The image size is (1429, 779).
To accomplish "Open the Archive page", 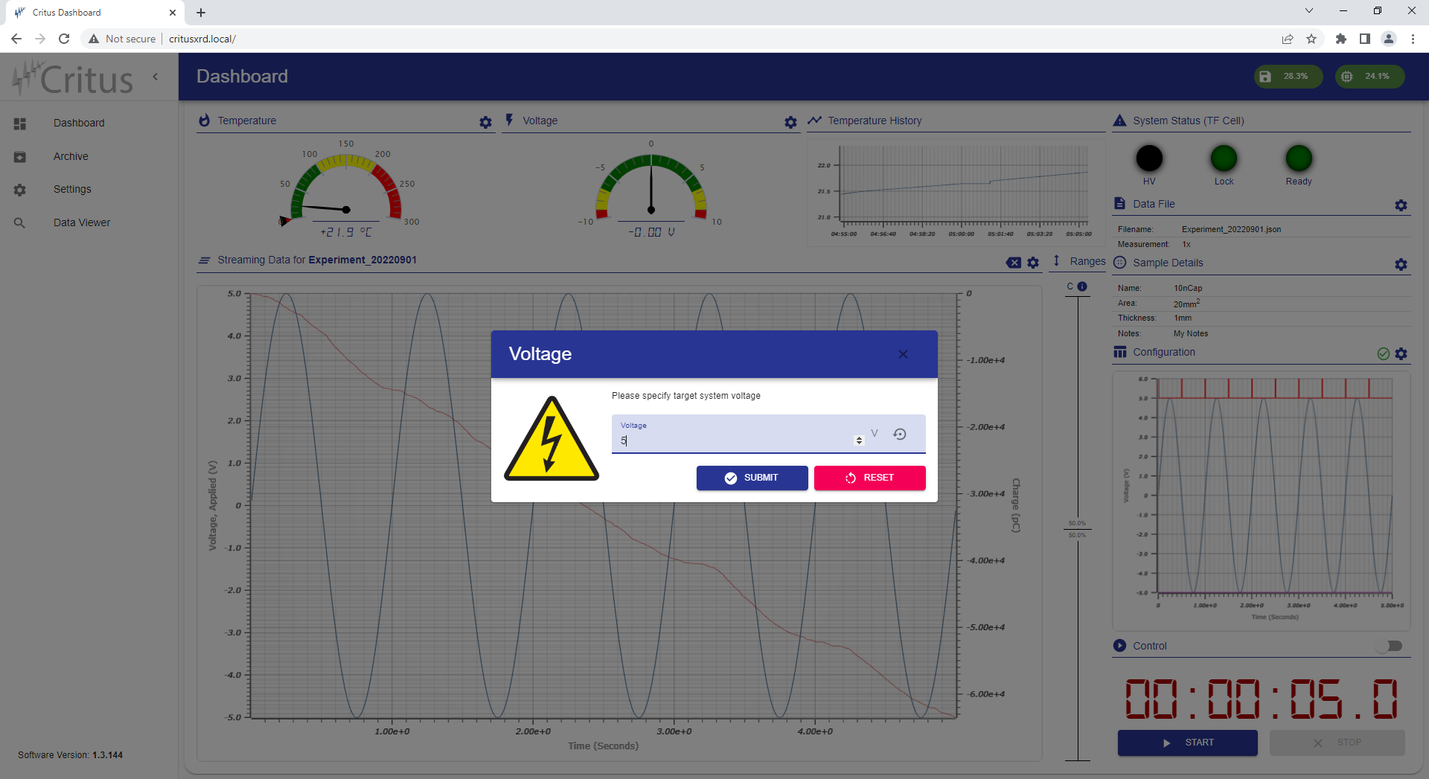I will 71,156.
